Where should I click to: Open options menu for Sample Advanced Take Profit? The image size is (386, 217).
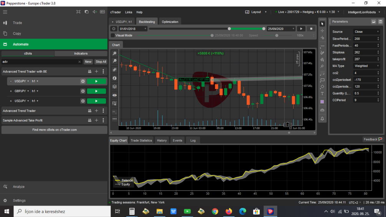pyautogui.click(x=103, y=121)
